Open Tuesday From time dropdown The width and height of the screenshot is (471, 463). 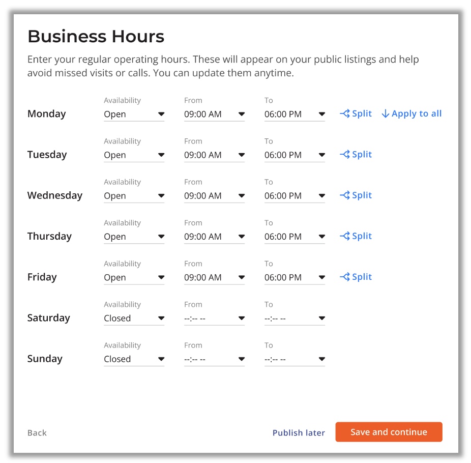coord(214,155)
